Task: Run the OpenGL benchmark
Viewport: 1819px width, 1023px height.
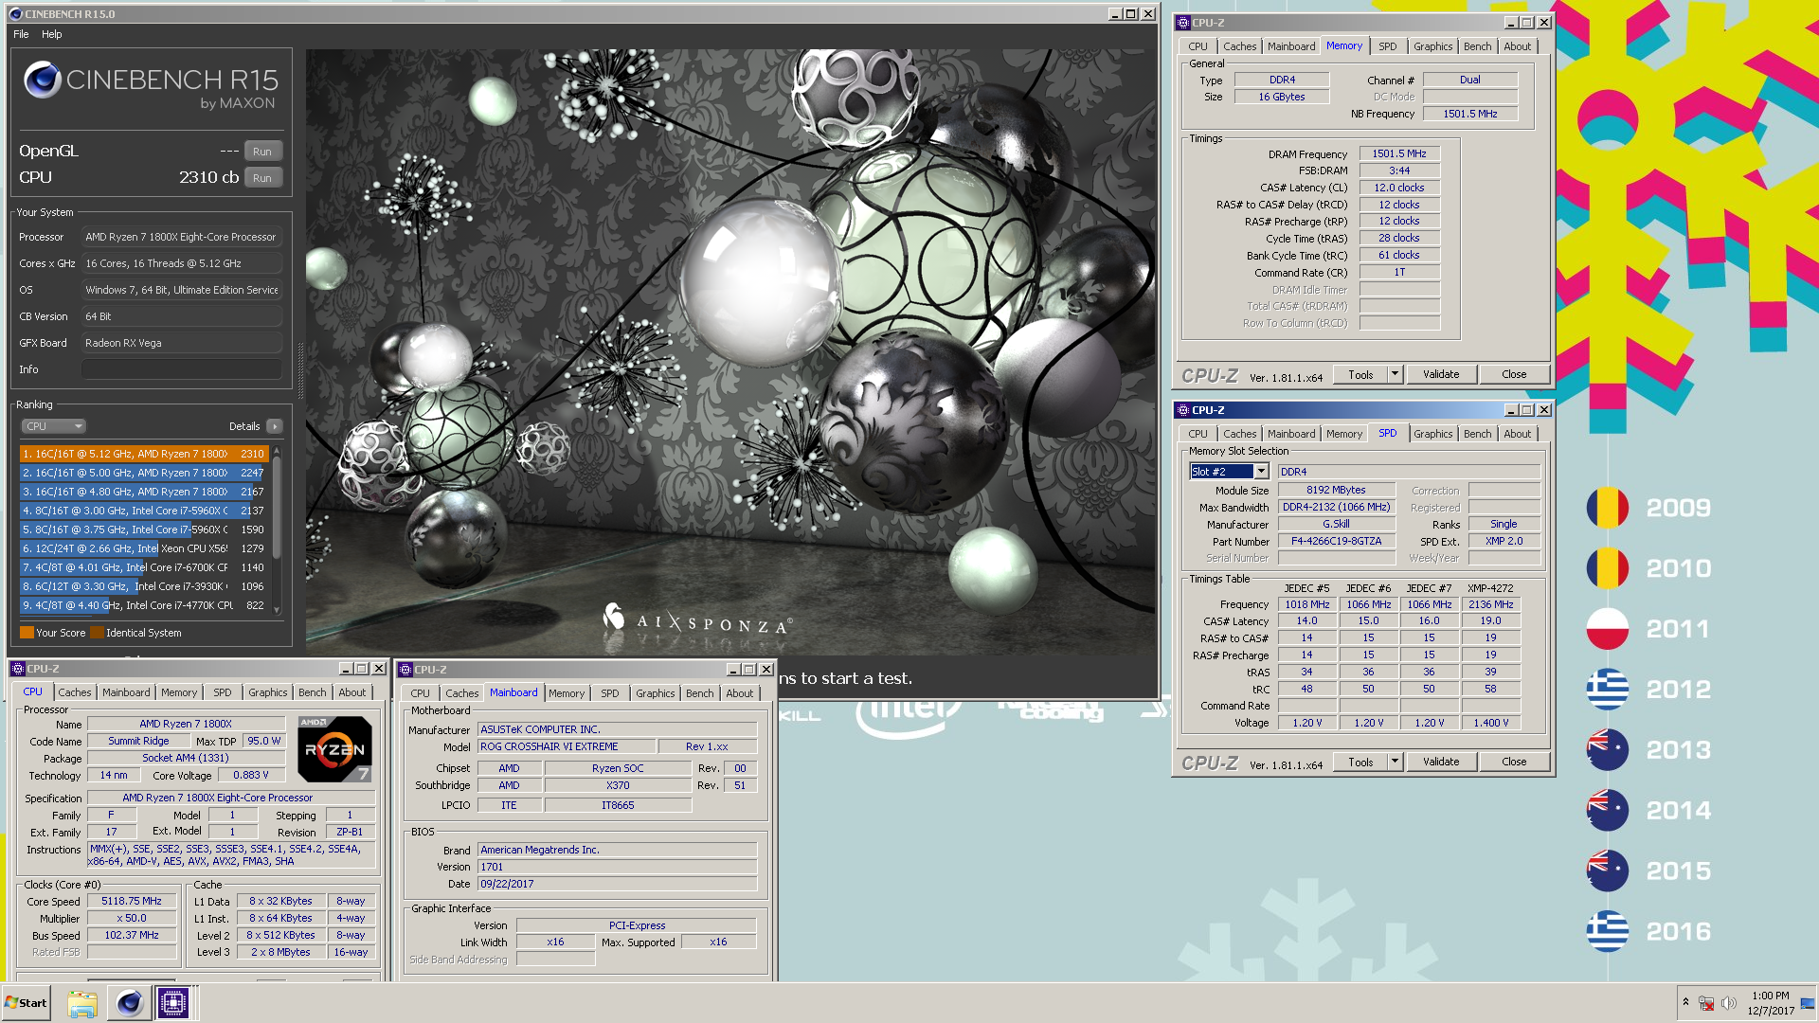Action: 262,152
